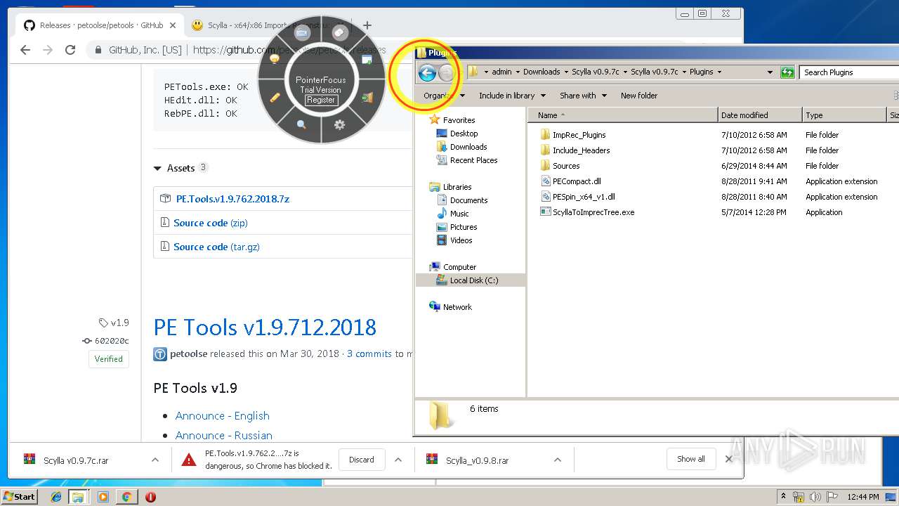Focus the Search Plugins field
This screenshot has height=506, width=899.
(849, 72)
